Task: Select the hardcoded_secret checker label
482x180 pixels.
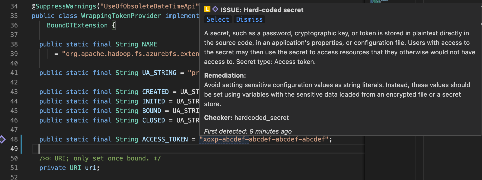Action: click(x=261, y=118)
